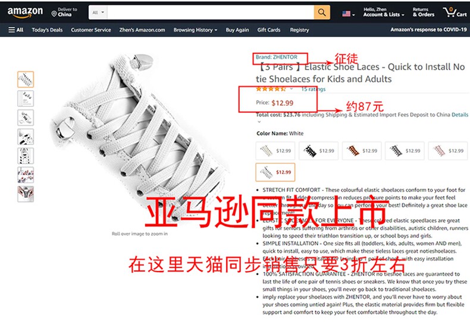The height and width of the screenshot is (322, 470).
Task: Click the Amazon logo
Action: pyautogui.click(x=25, y=12)
